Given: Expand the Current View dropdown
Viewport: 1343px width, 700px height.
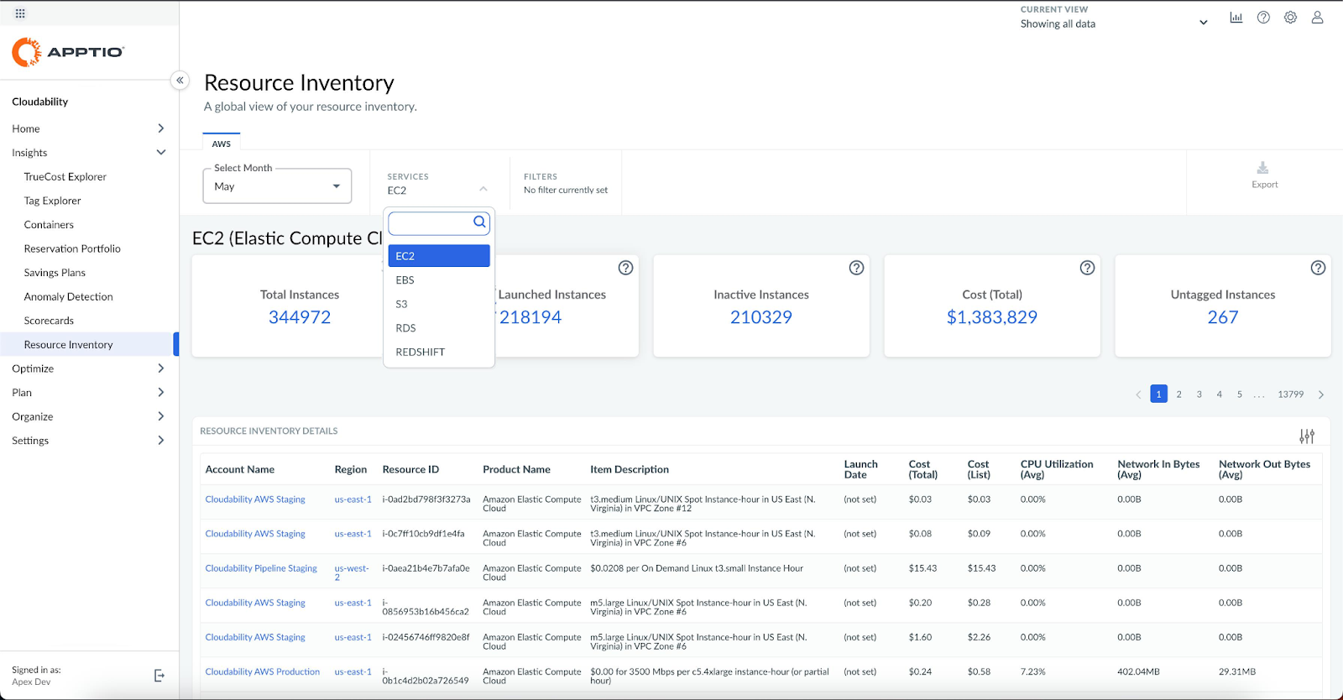Looking at the screenshot, I should 1204,23.
